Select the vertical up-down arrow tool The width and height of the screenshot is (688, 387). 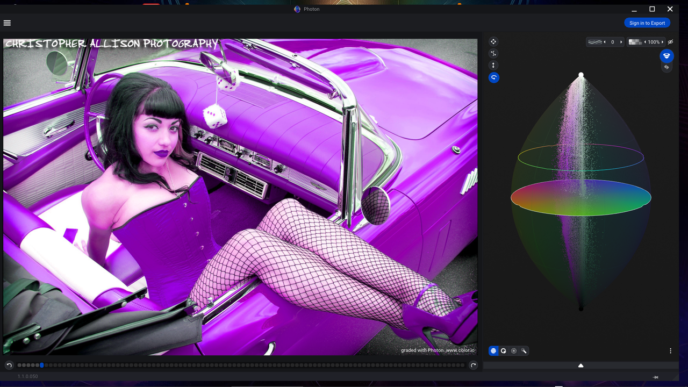493,65
